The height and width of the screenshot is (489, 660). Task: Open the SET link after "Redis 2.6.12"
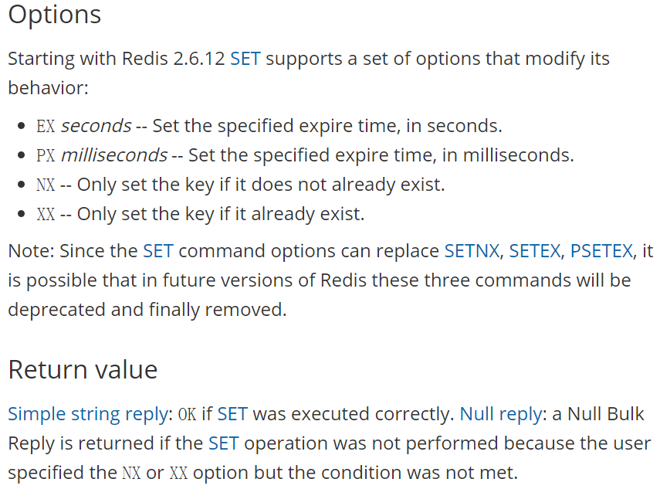point(245,59)
